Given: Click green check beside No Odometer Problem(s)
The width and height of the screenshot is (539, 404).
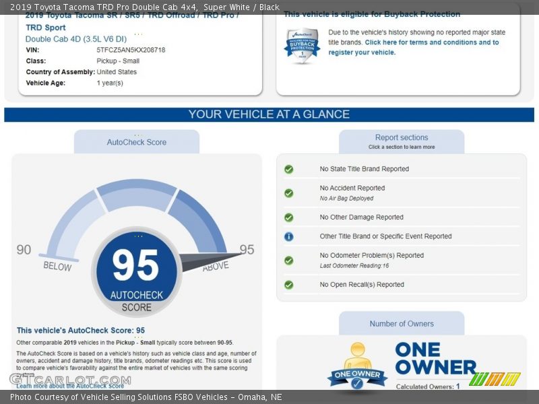Looking at the screenshot, I should (x=289, y=261).
